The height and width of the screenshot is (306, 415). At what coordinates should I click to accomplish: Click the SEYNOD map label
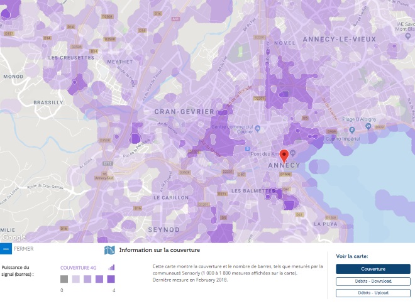point(164,230)
